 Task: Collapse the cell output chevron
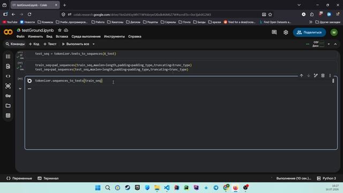(20, 88)
